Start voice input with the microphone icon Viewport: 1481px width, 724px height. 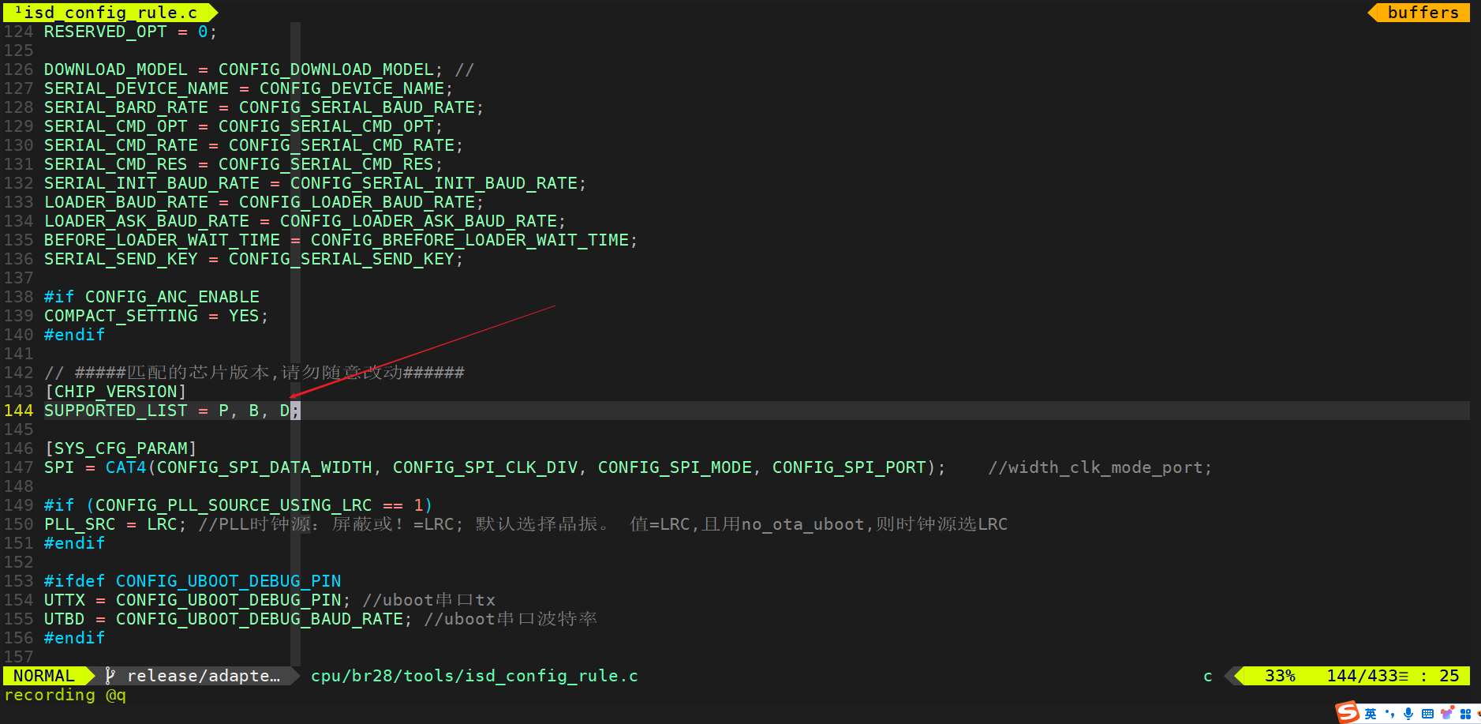1408,714
